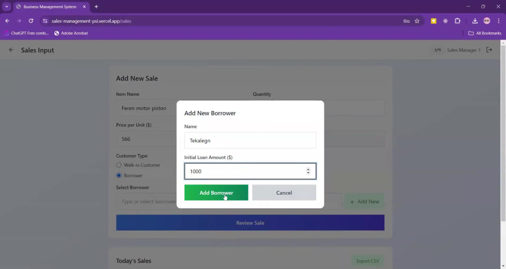
Task: Open the saved password key icon
Action: pyautogui.click(x=406, y=21)
